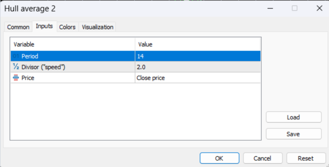Select the Inputs tab

44,26
